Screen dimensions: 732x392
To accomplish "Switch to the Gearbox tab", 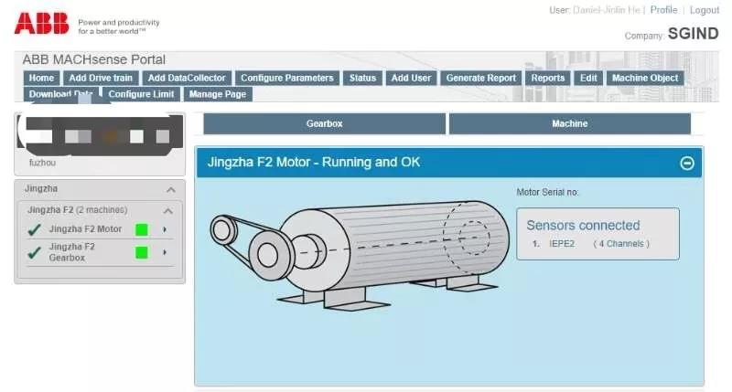I will pos(324,123).
